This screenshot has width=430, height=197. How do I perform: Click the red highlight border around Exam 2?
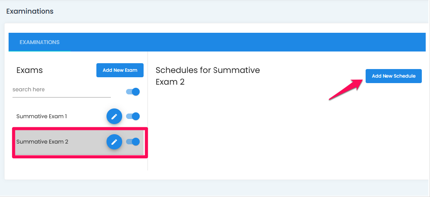coord(80,128)
